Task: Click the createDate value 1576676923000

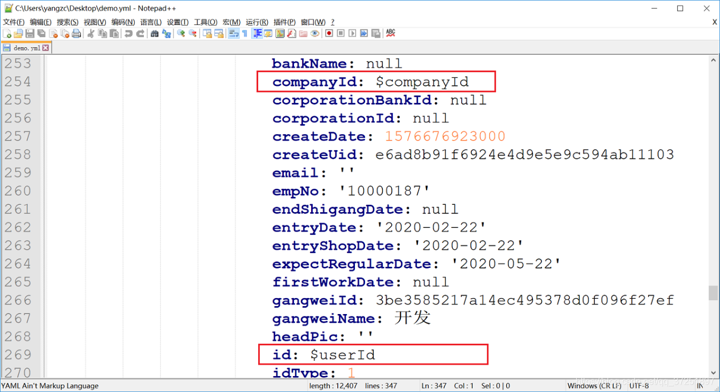Action: 445,137
